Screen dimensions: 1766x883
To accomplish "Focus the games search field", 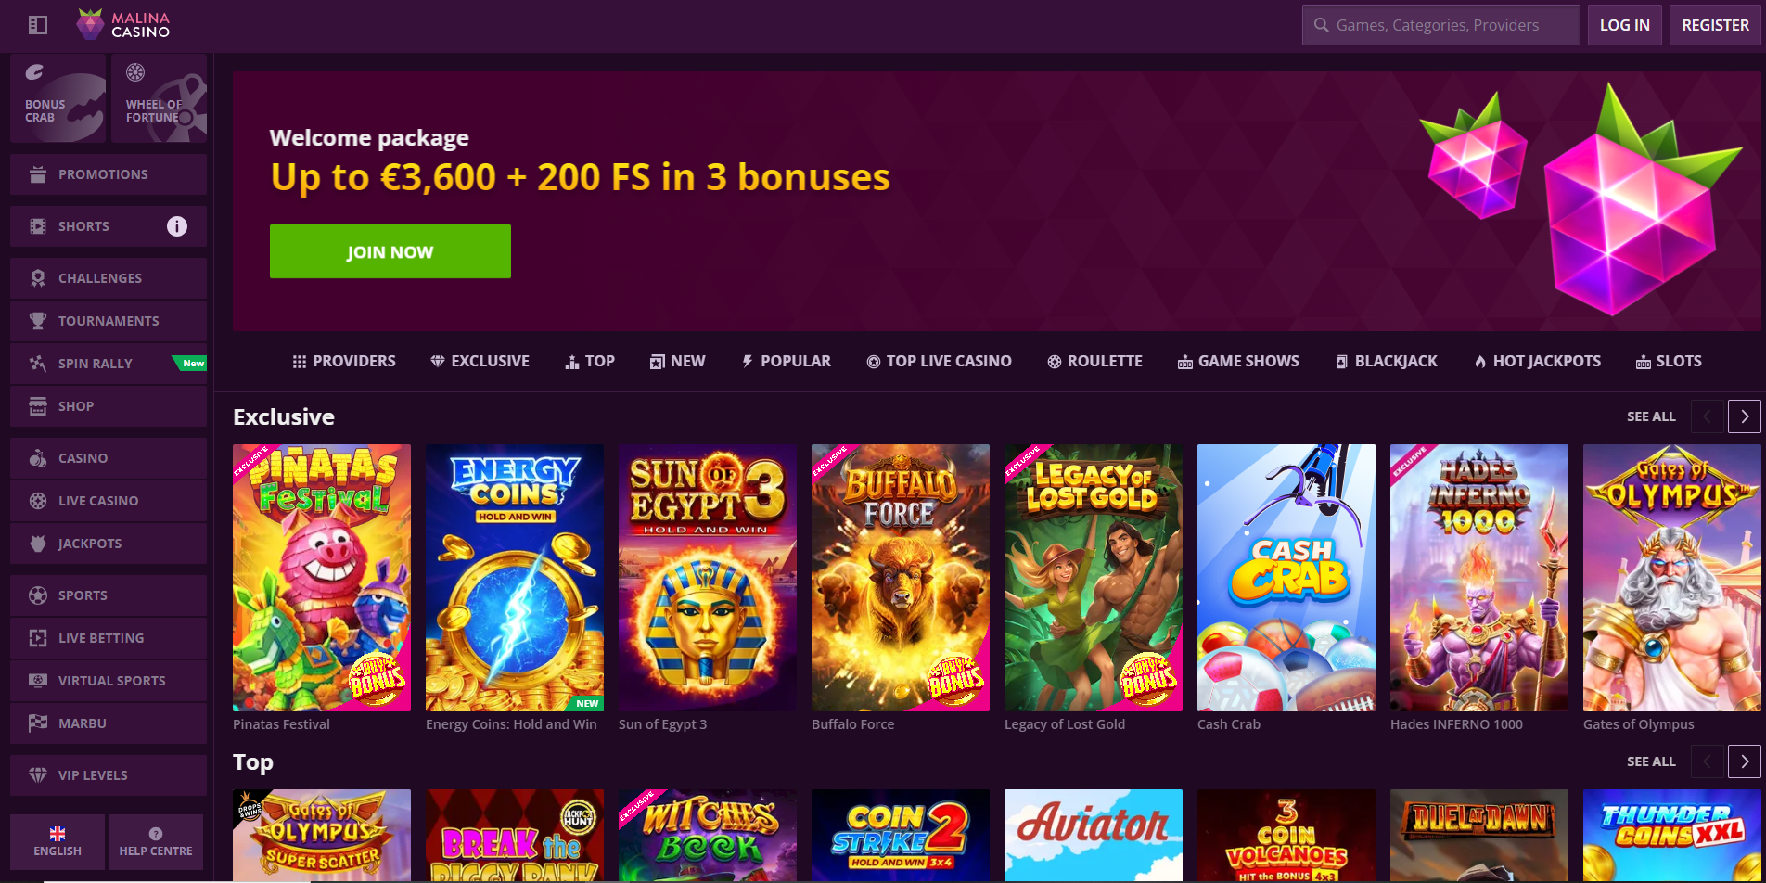I will pos(1441,25).
